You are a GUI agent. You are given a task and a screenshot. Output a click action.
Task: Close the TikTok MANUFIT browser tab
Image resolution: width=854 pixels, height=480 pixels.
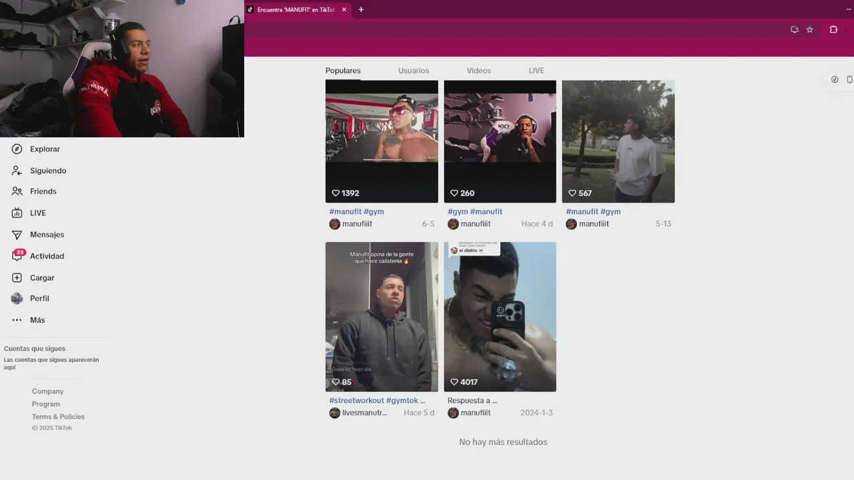(x=344, y=10)
